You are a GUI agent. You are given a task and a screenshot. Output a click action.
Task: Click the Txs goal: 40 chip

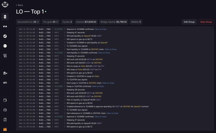[51, 22]
